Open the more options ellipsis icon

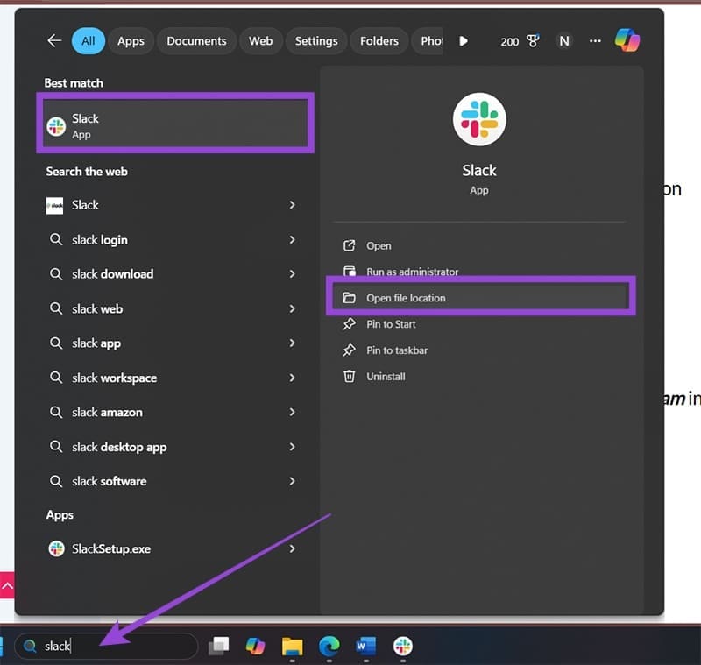coord(595,40)
